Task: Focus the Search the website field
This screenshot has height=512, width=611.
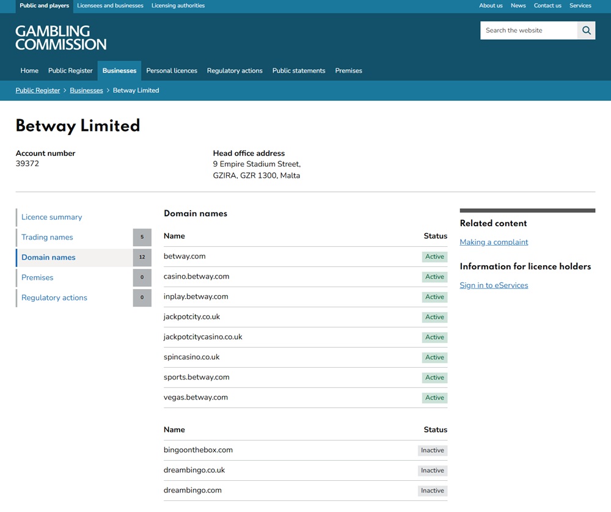Action: pyautogui.click(x=529, y=31)
